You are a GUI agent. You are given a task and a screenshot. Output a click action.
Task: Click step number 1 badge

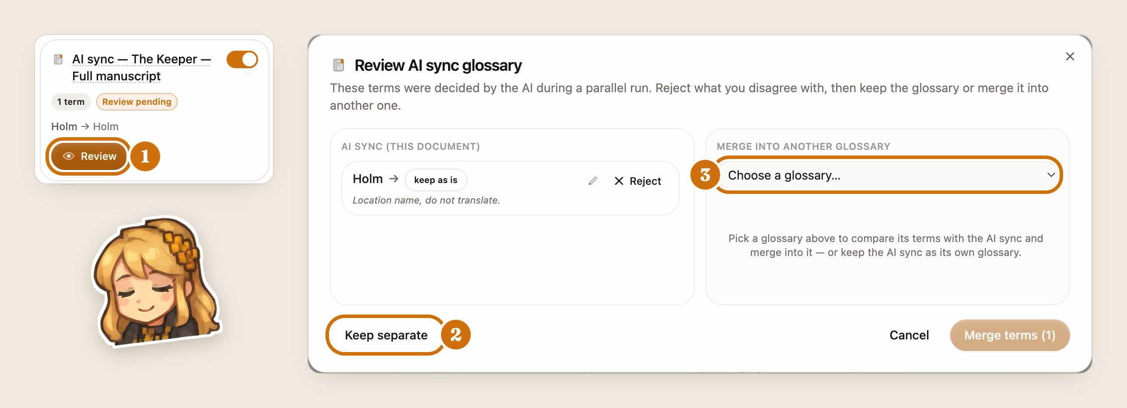pos(145,156)
